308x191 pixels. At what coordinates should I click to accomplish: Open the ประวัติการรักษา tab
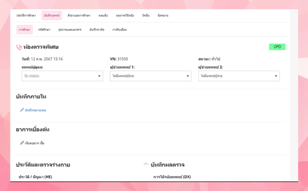click(x=26, y=15)
